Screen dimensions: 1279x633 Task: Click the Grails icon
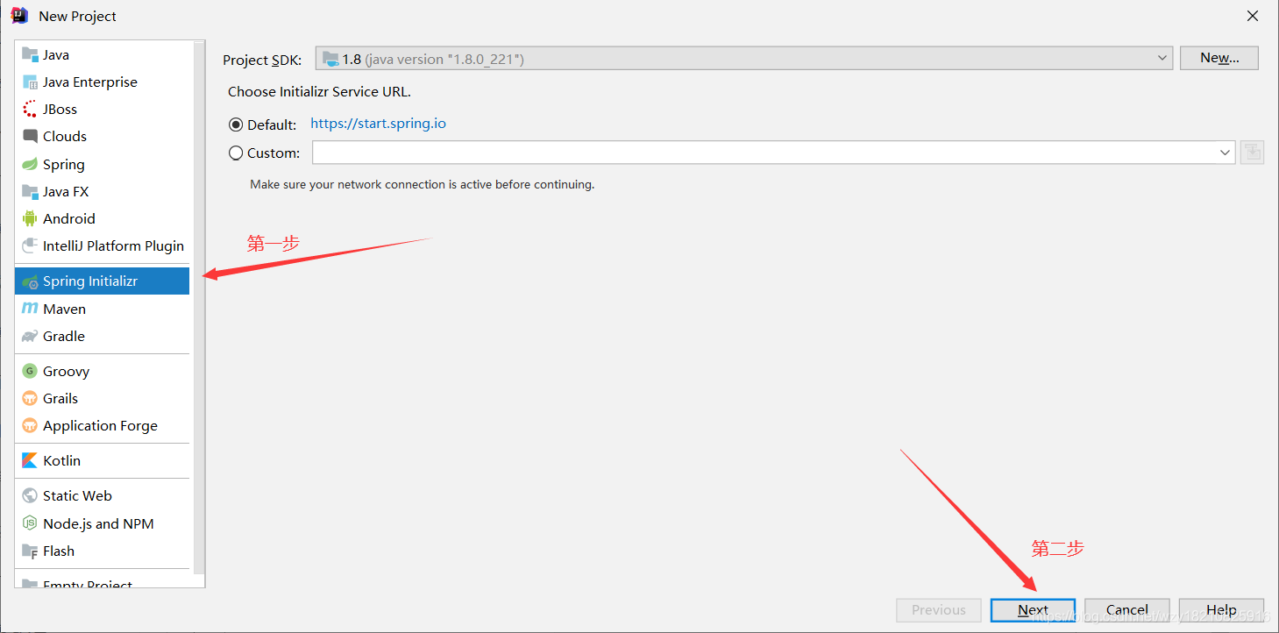(x=30, y=398)
